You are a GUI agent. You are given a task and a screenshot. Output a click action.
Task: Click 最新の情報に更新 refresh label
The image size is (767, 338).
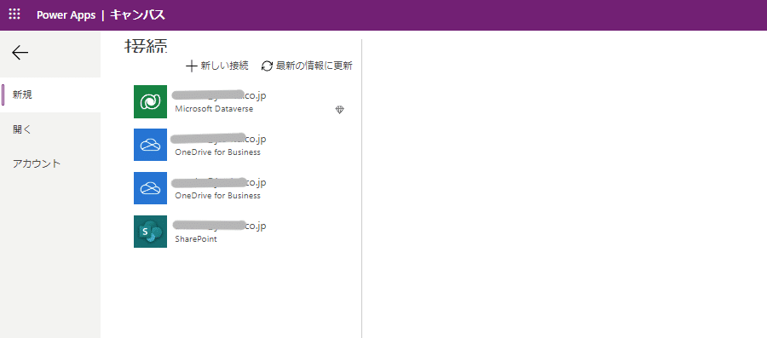[314, 66]
